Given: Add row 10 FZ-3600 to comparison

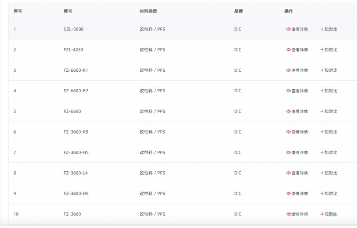Looking at the screenshot, I should (x=329, y=214).
